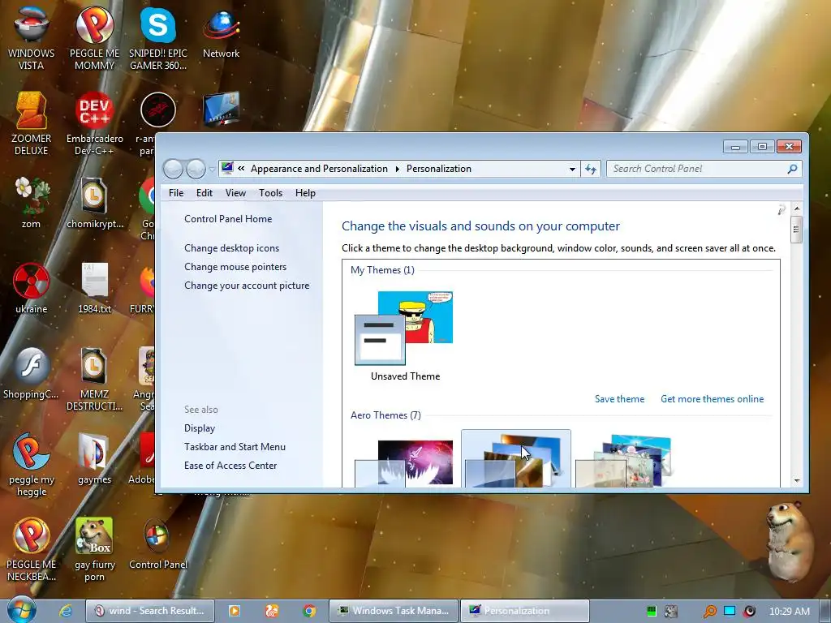Viewport: 831px width, 623px height.
Task: Select the Architecture Aero theme thumbnail
Action: point(515,459)
